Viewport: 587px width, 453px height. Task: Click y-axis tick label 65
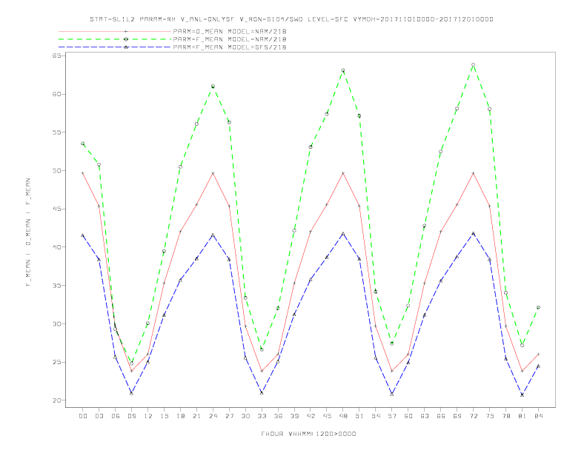[56, 56]
